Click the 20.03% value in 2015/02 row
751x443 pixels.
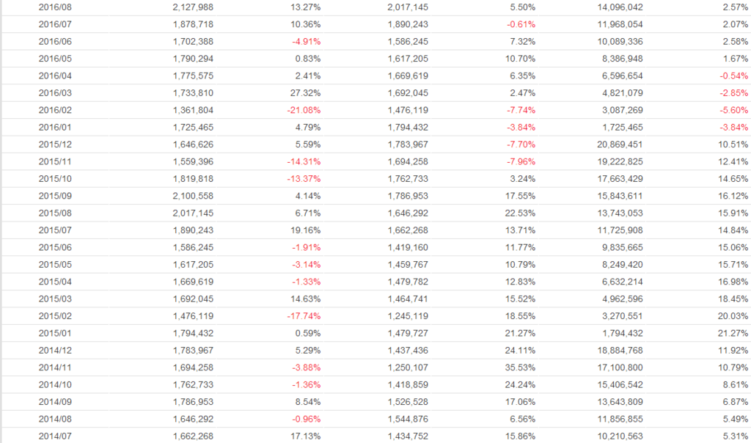point(733,316)
